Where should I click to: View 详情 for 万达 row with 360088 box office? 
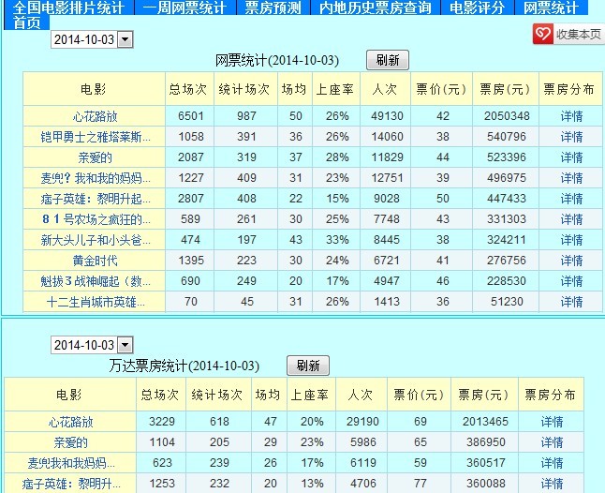point(552,484)
